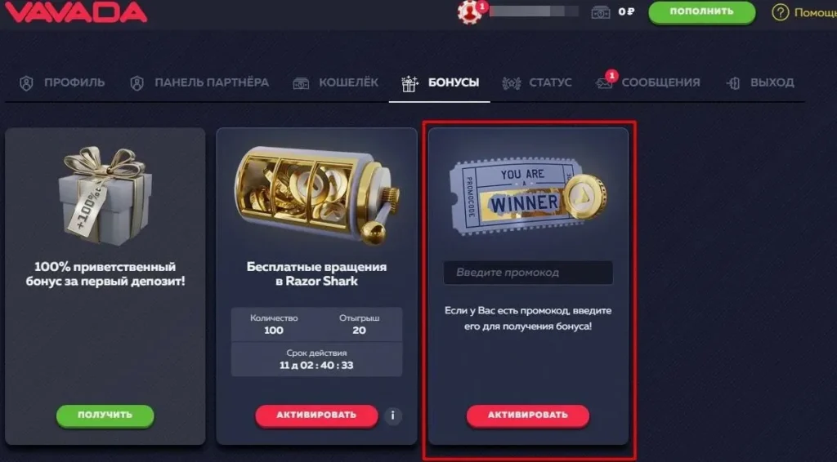Click the green Пополнить button

tap(702, 11)
